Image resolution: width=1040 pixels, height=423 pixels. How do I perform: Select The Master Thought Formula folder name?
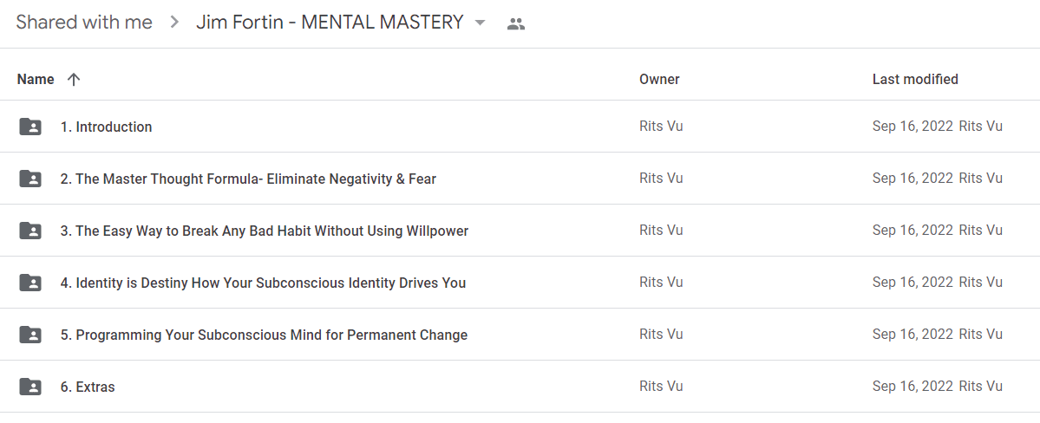tap(248, 179)
